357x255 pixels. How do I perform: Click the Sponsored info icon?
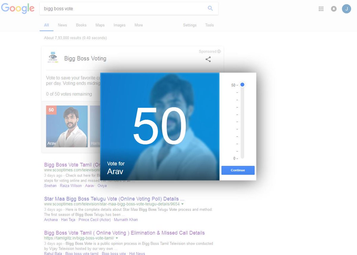click(x=219, y=51)
